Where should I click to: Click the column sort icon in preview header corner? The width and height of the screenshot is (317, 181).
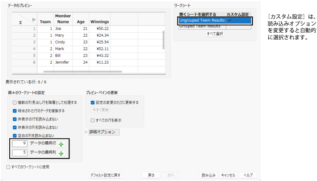[x=34, y=19]
